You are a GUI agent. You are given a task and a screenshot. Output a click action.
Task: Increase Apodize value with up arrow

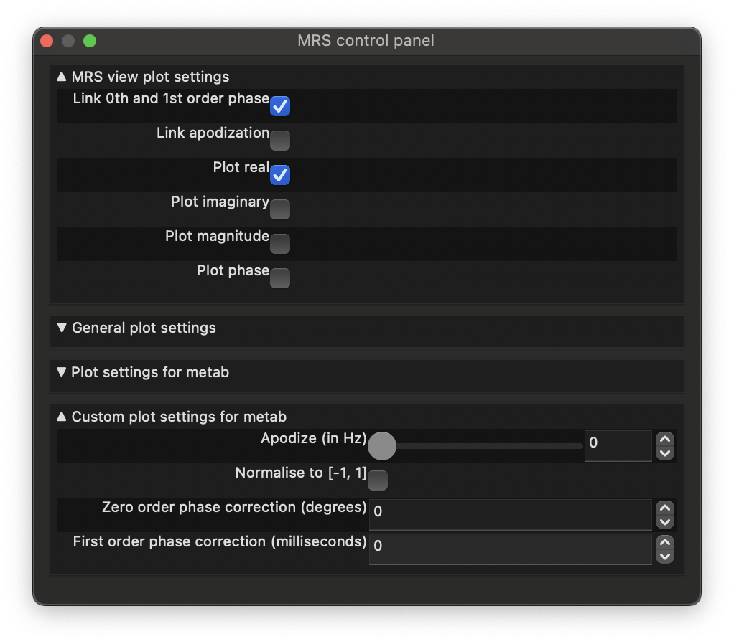point(665,439)
